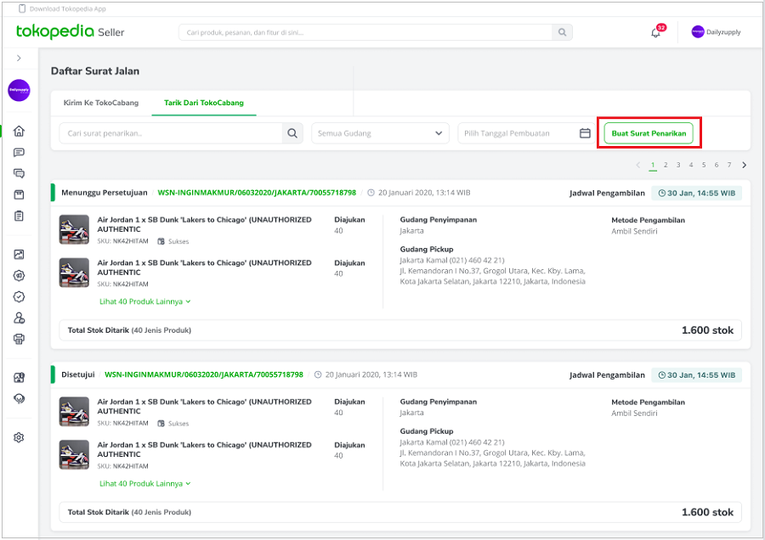Open the Products box icon in sidebar
Viewport: 765px width, 540px height.
(x=19, y=195)
